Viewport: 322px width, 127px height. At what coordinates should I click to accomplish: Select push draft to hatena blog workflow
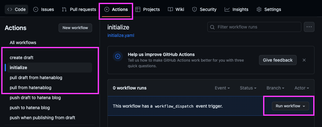35,98
